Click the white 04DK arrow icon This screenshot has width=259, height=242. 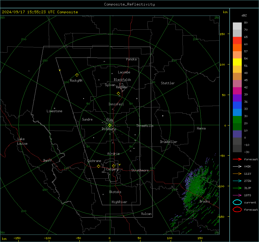click(237, 166)
